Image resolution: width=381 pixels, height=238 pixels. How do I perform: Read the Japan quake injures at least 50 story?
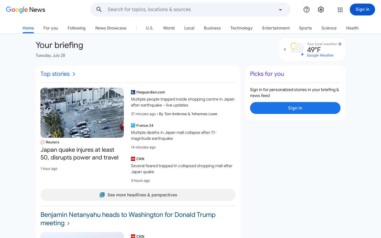79,154
